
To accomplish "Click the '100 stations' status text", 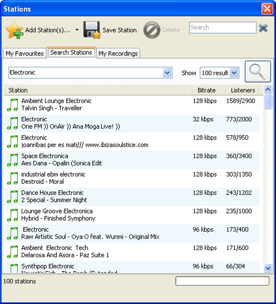I will (19, 281).
